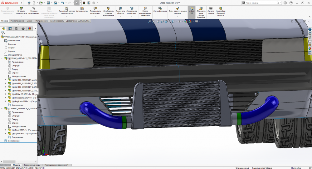Viewport: 312px width, 169px height.
Task: Open the ConfigurationManager tab icon
Action: tap(17, 28)
